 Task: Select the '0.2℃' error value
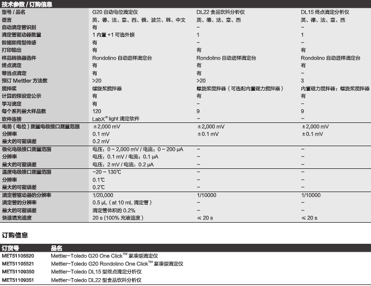(99, 187)
